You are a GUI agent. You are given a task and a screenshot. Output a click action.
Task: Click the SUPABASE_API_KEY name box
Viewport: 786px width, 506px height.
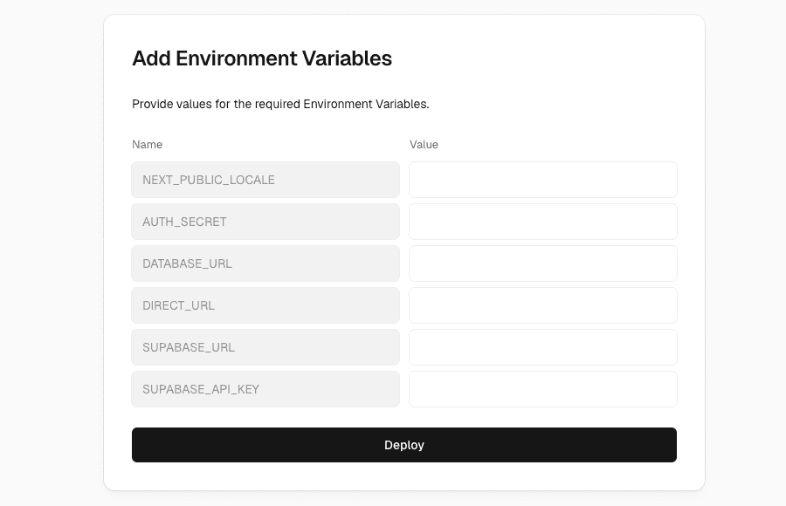click(x=265, y=389)
